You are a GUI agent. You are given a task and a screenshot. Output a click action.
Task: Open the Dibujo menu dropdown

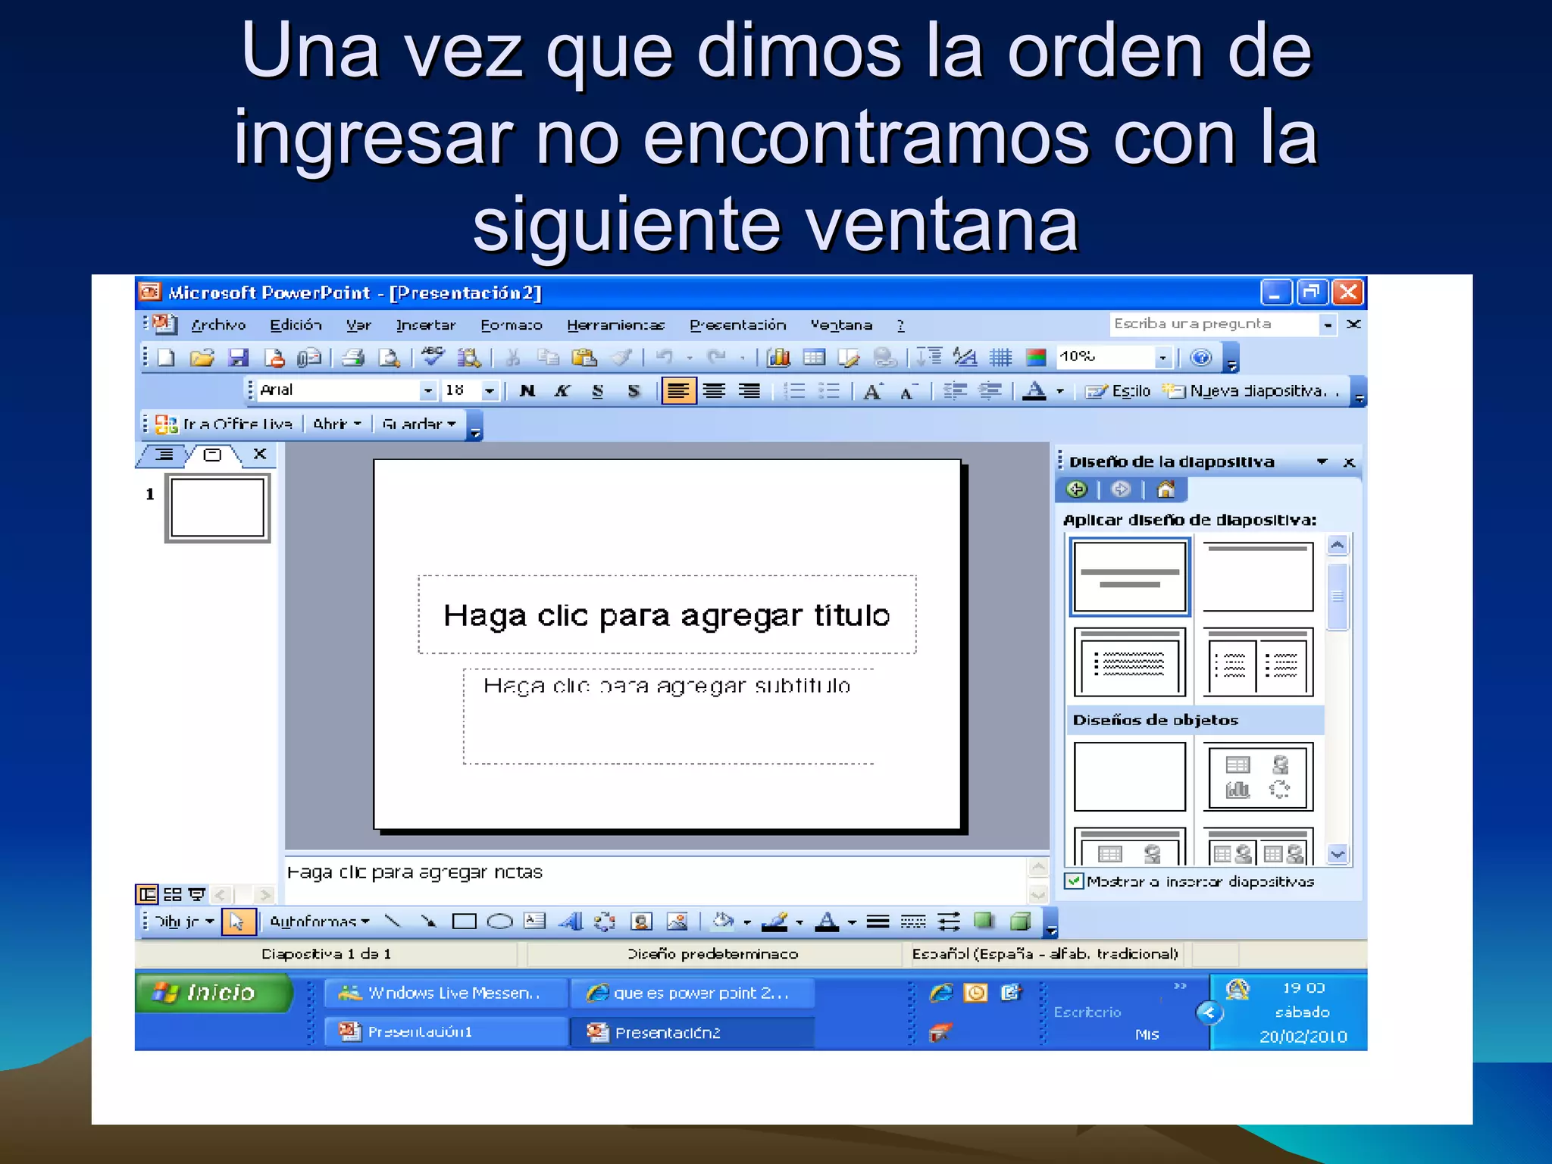[x=184, y=921]
